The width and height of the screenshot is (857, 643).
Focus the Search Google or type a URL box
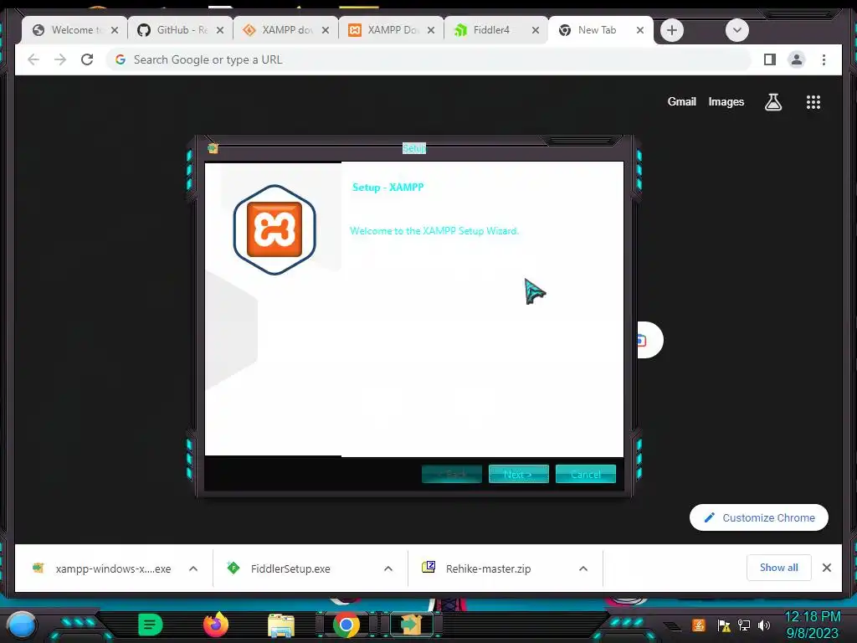tap(429, 59)
